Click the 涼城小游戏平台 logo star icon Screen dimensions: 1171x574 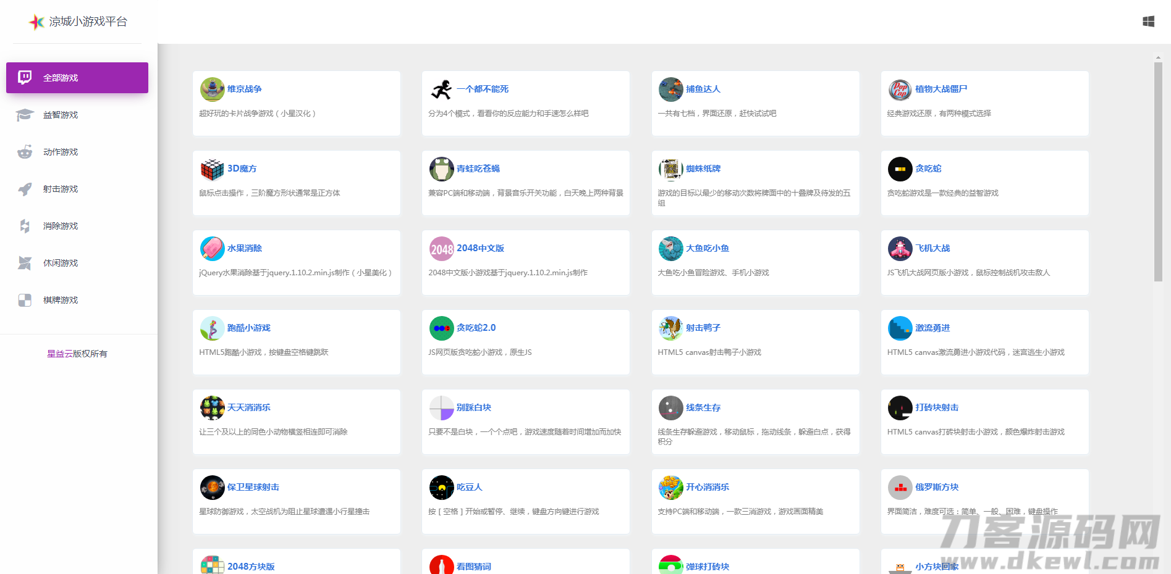coord(36,22)
